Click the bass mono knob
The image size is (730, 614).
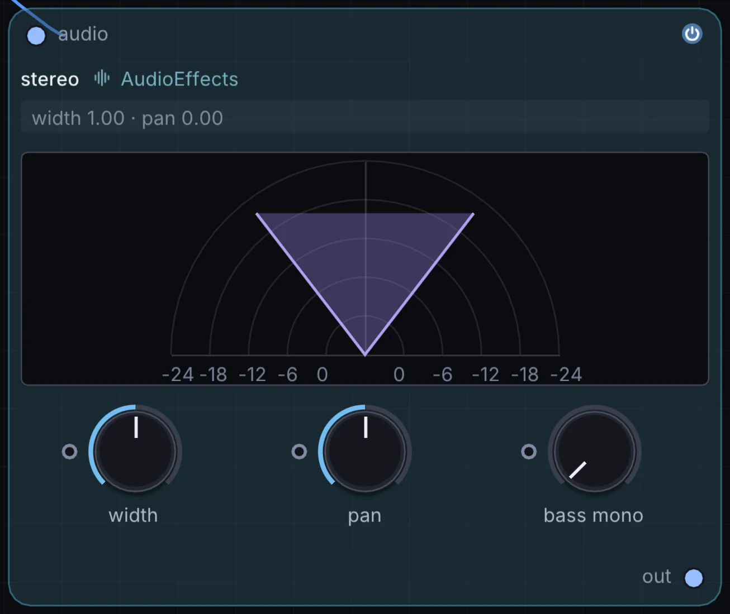tap(594, 451)
